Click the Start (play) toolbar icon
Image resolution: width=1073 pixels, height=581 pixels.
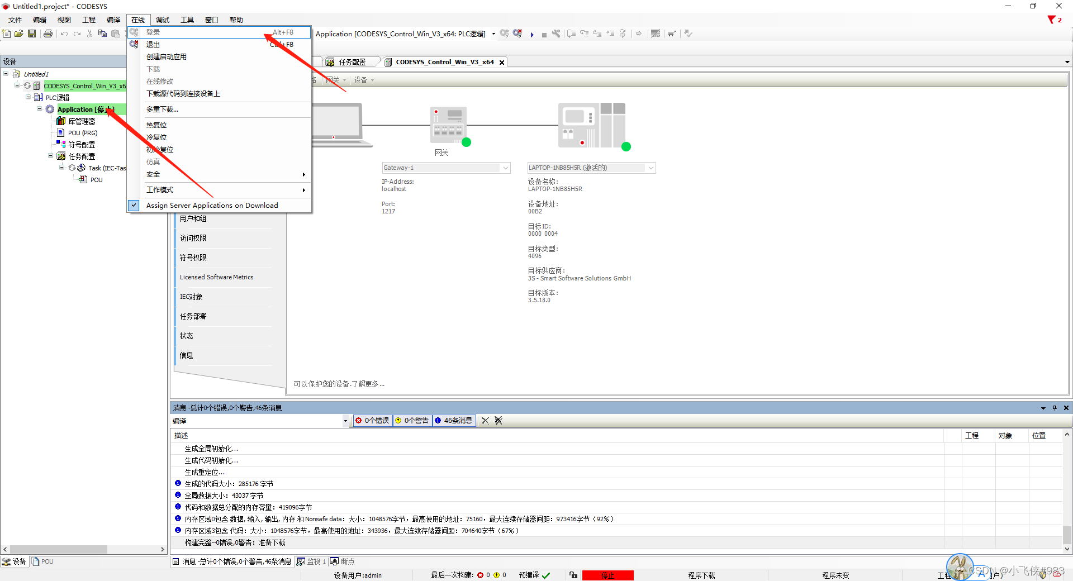coord(532,34)
